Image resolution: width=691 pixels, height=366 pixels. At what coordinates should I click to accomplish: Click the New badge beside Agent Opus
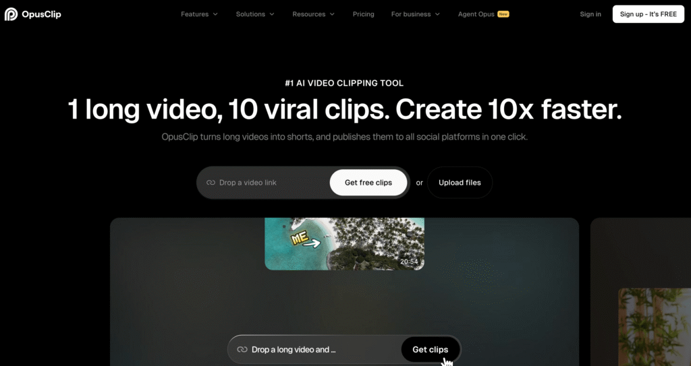[503, 14]
